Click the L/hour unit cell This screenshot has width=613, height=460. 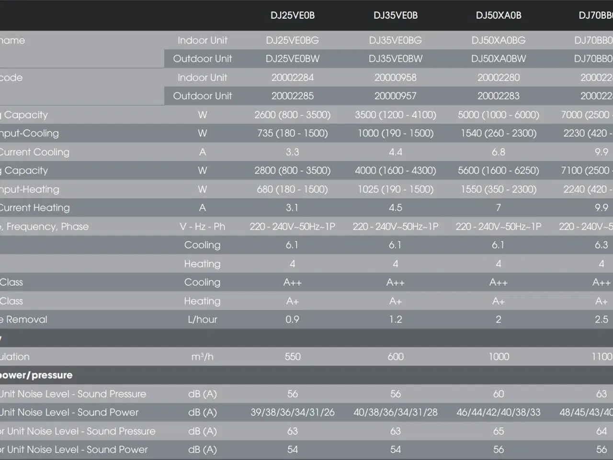coord(203,320)
